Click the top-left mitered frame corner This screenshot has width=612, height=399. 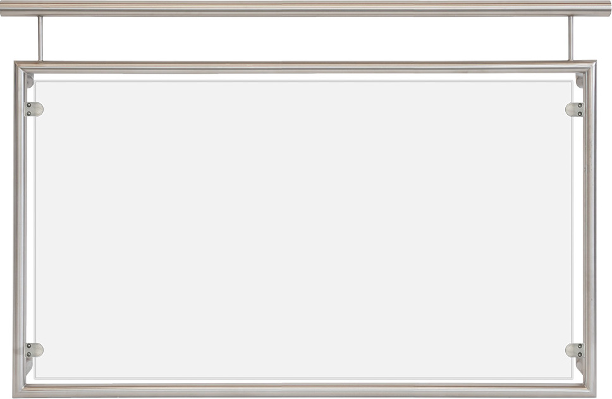[x=21, y=68]
